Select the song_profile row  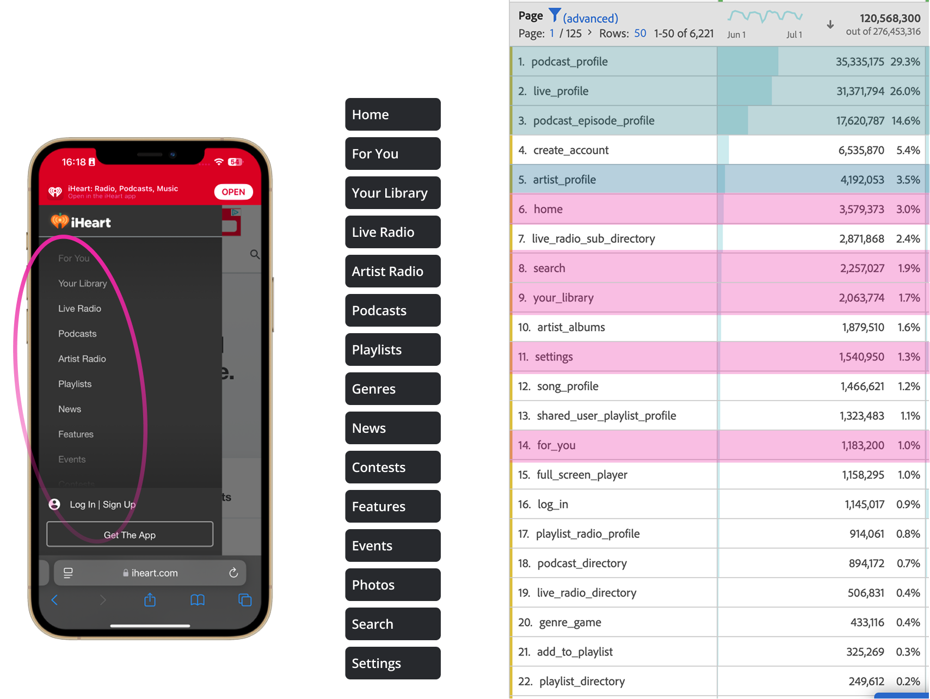tap(719, 386)
